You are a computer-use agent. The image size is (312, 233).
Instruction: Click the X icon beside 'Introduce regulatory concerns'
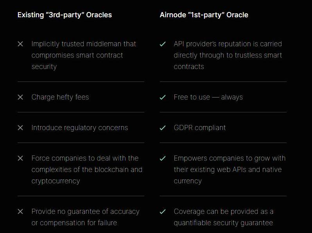coord(20,128)
